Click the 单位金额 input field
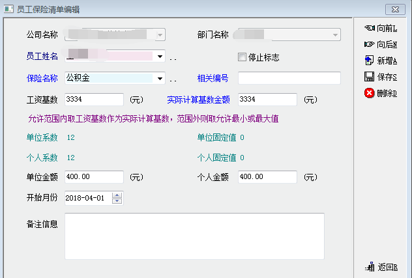The width and height of the screenshot is (412, 278). [94, 177]
